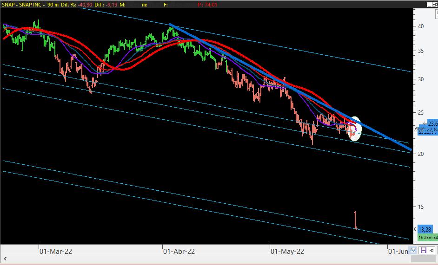This screenshot has height=265, width=438.
Task: Click the SNAP - SNAP INC title text
Action: click(22, 5)
